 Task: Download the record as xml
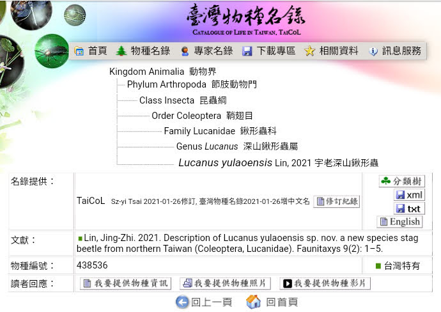click(409, 195)
